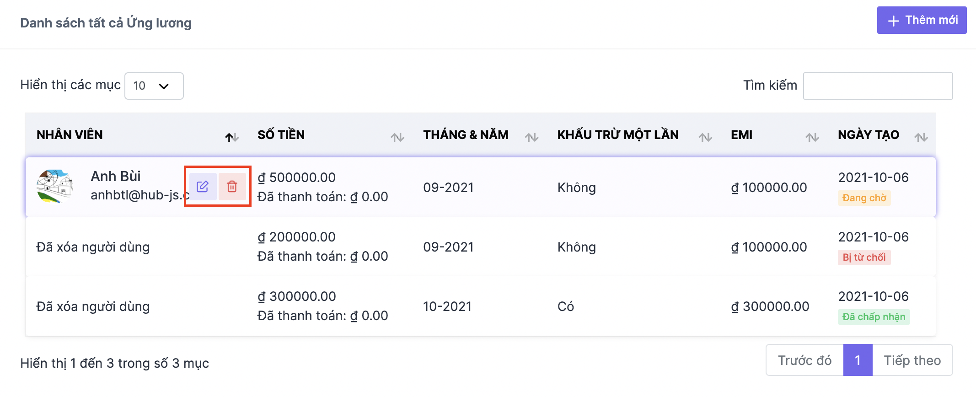Image resolution: width=976 pixels, height=397 pixels.
Task: Open the Anh Bùi employee name
Action: [116, 176]
